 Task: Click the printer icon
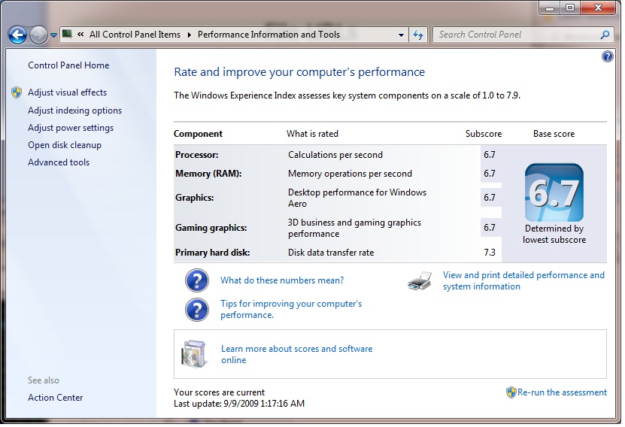tap(420, 281)
